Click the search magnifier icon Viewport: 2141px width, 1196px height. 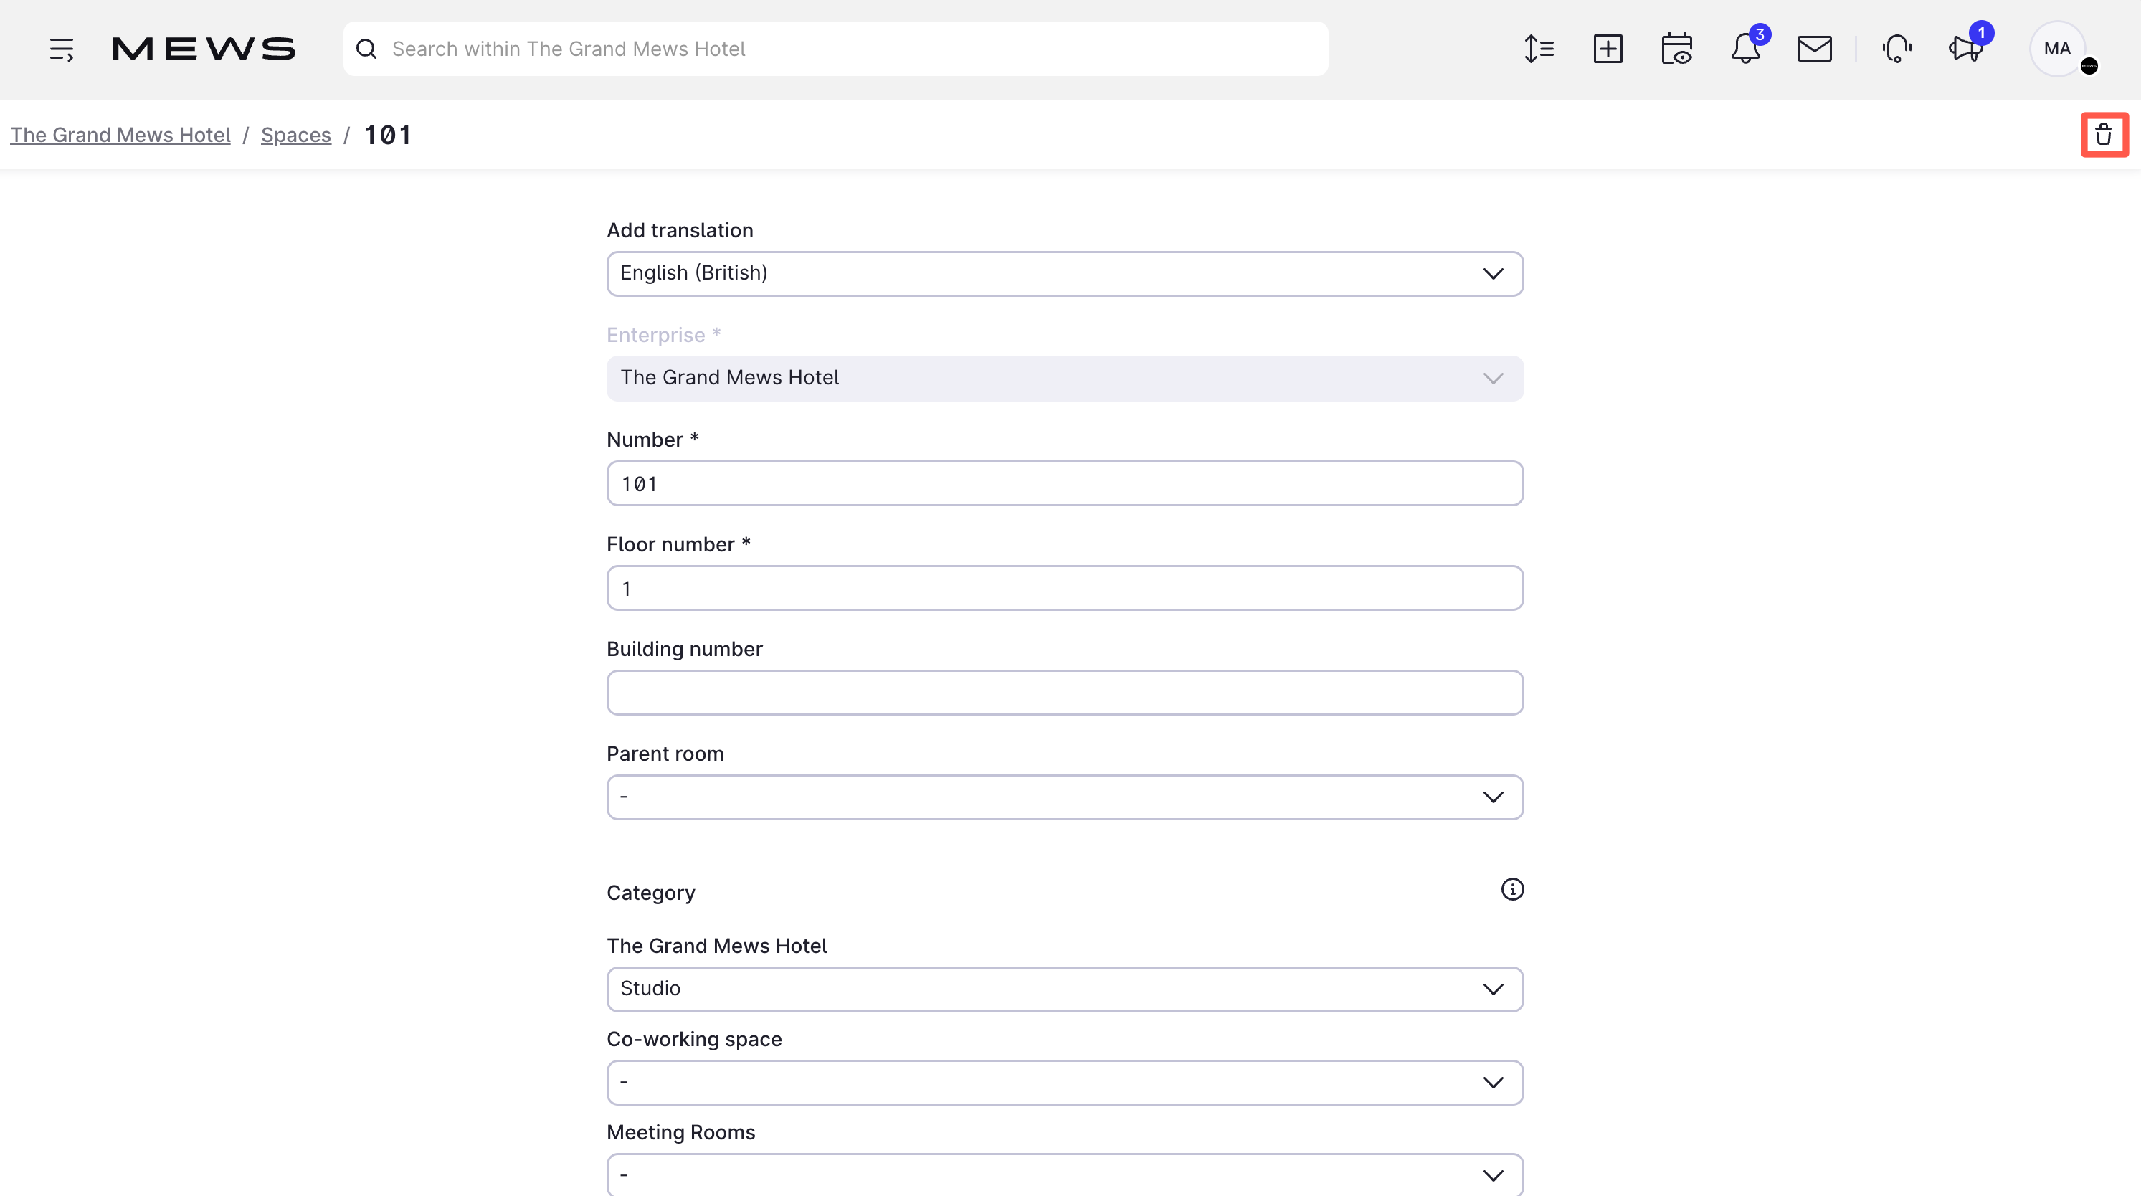tap(366, 49)
